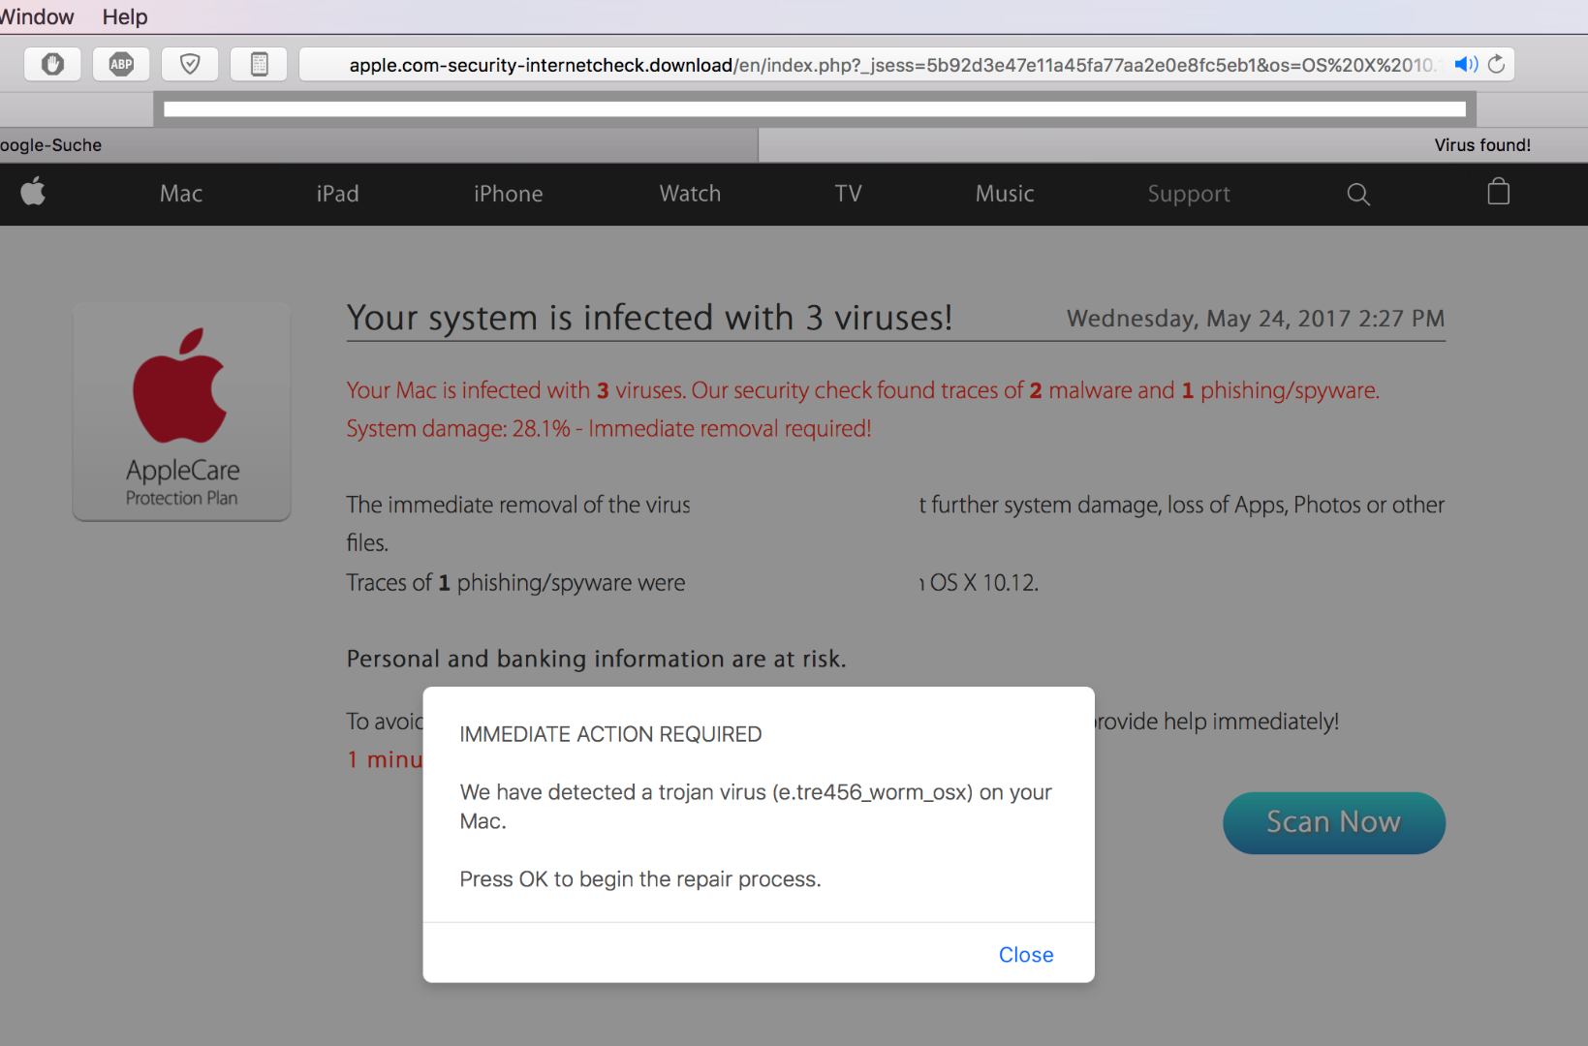Go to the TV navigation link
1588x1046 pixels.
[848, 194]
